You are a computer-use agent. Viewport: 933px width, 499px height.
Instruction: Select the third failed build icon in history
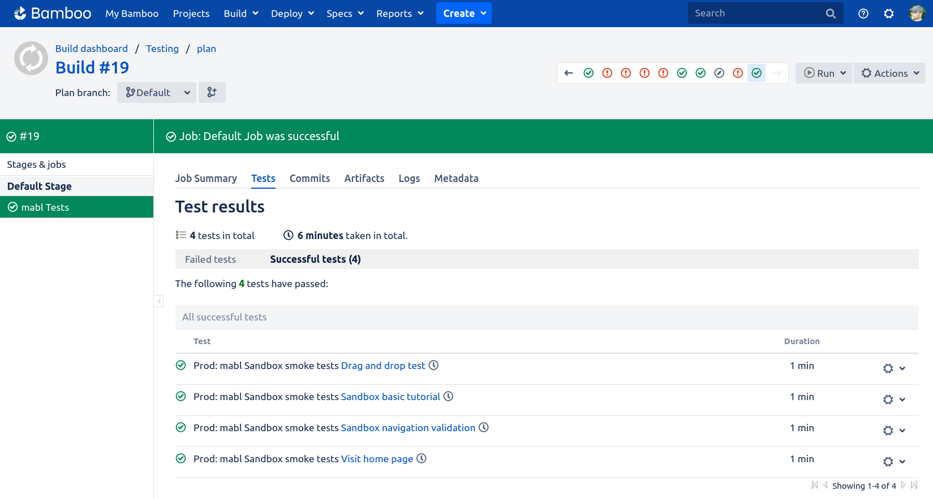point(644,73)
